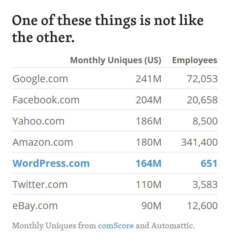Click Yahoo's 8,500 employees value
Viewport: 228px width, 240px height.
click(205, 121)
